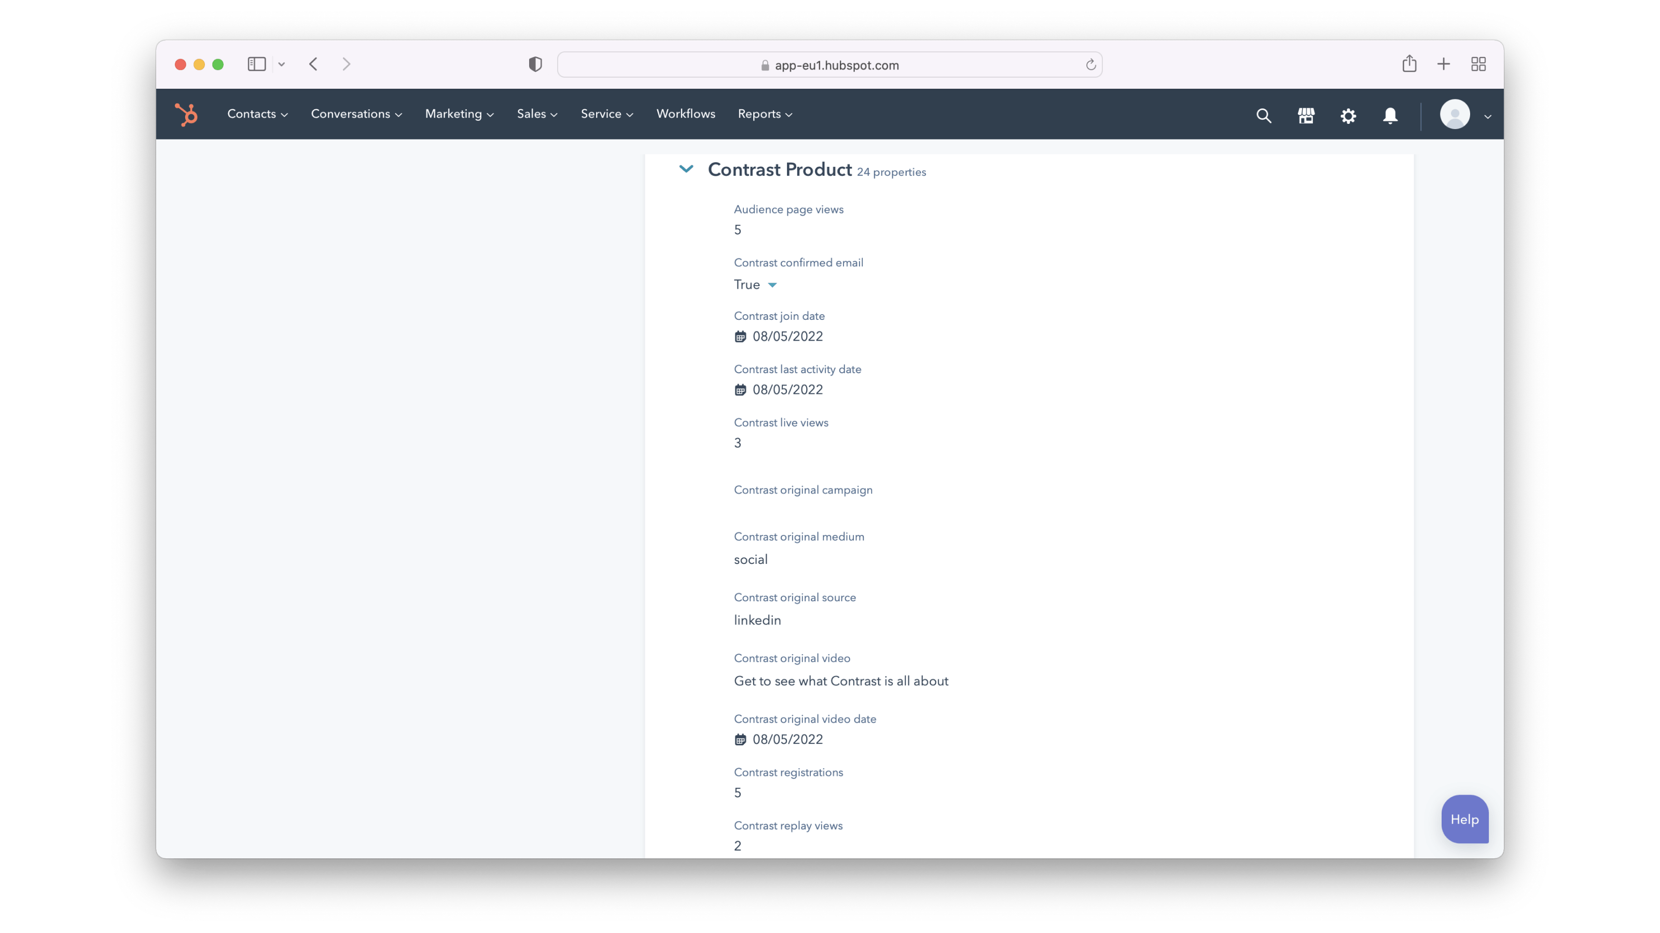Click calendar icon for Contrast last activity date
The image size is (1660, 933).
[740, 390]
